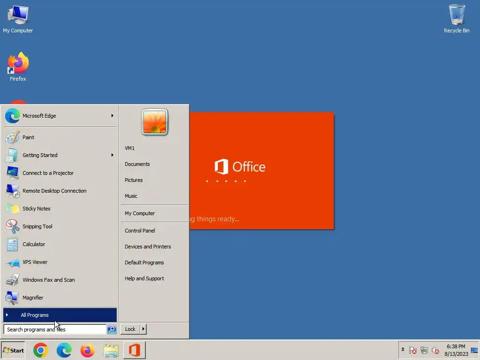Image resolution: width=480 pixels, height=360 pixels.
Task: Open Pictures from Start menu
Action: pyautogui.click(x=155, y=180)
